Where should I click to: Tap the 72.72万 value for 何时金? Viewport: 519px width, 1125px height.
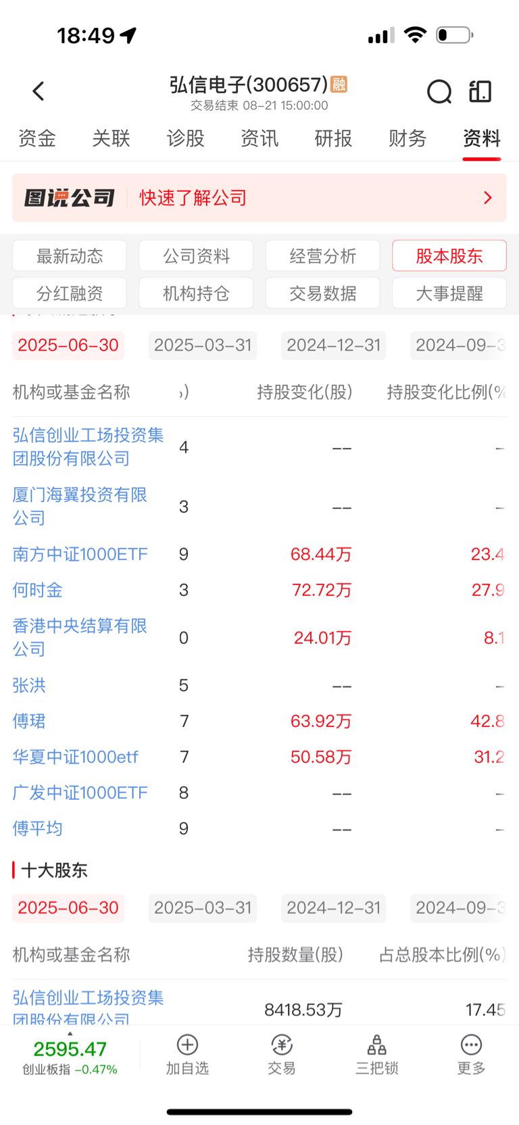(322, 590)
